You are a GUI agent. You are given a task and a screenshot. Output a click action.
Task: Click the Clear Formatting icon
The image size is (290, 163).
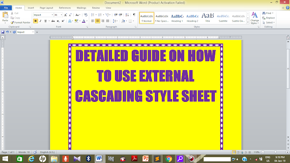tap(86, 15)
